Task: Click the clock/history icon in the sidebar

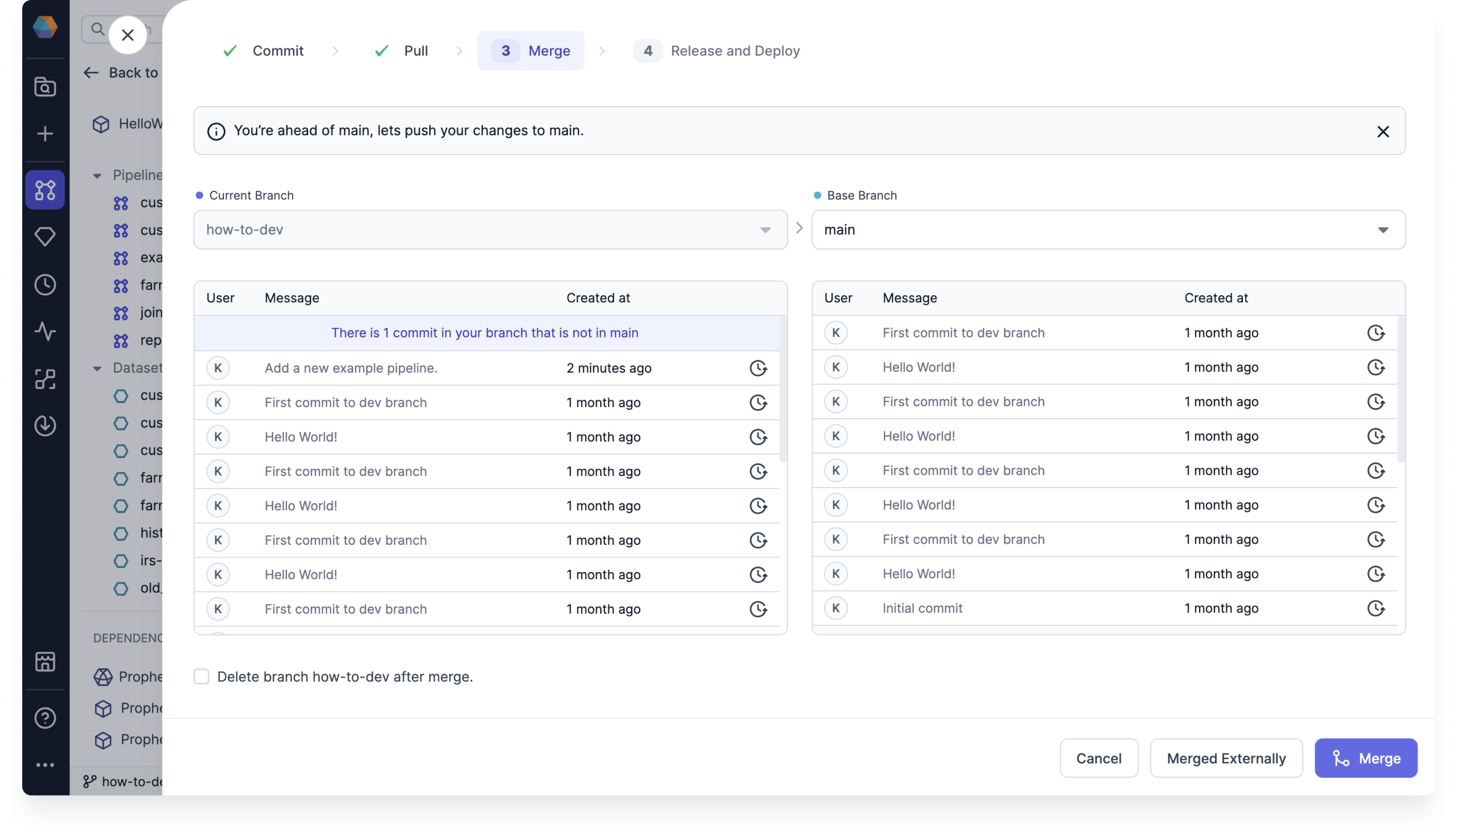Action: tap(45, 285)
